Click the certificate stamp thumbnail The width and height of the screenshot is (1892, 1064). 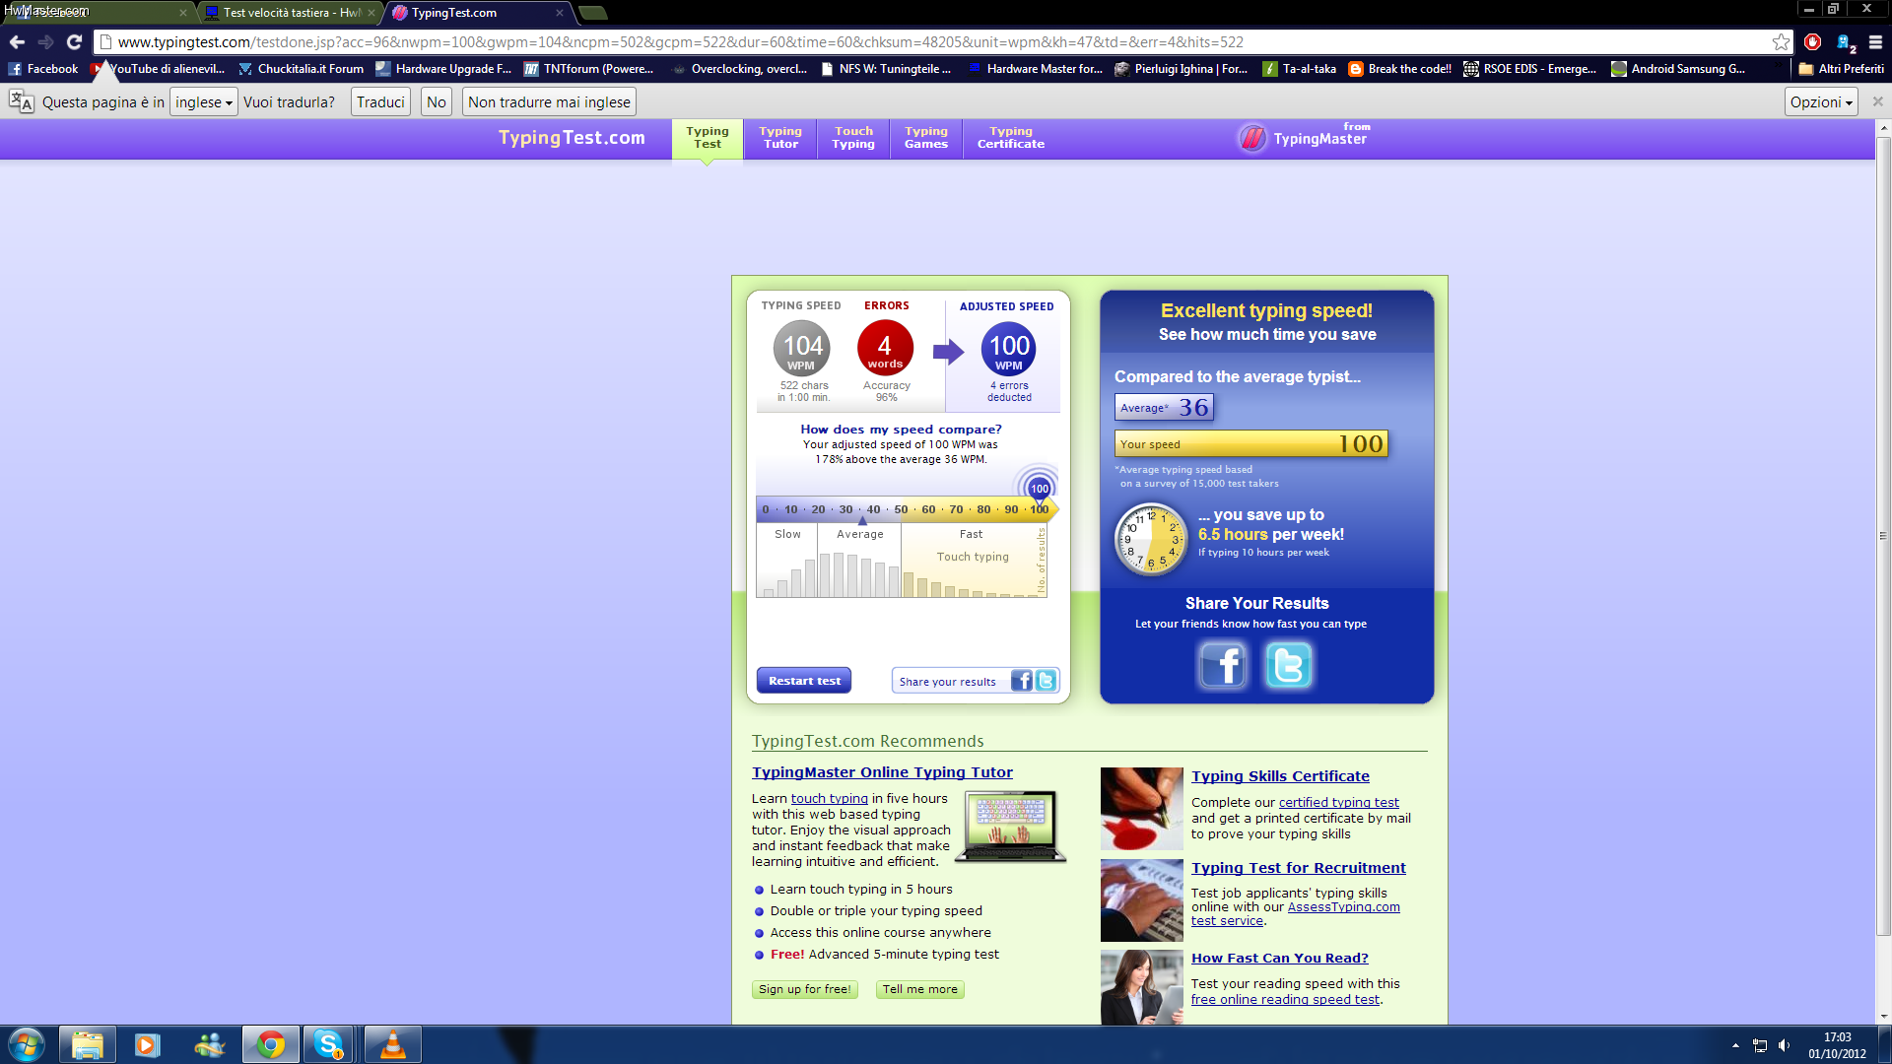point(1142,809)
